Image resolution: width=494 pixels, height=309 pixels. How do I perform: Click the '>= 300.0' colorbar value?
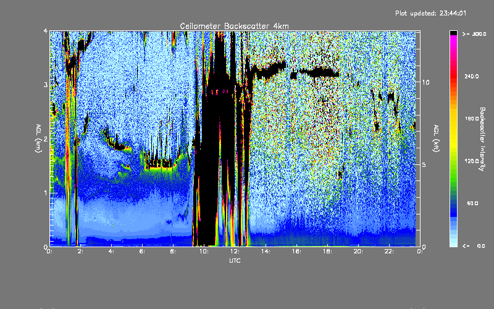point(474,34)
